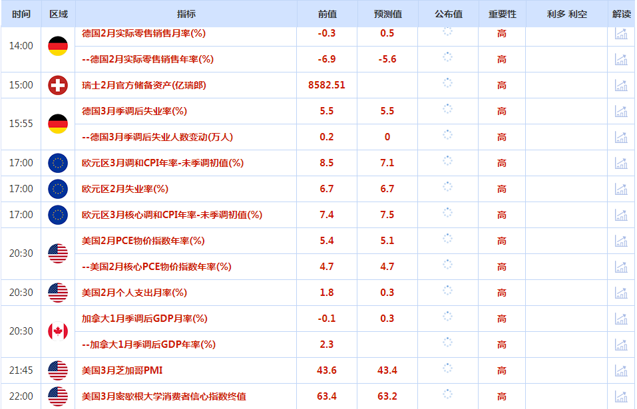Open chart icon for 欧元区3月核心调和CPI年率 row
Image resolution: width=637 pixels, height=409 pixels.
(x=621, y=215)
